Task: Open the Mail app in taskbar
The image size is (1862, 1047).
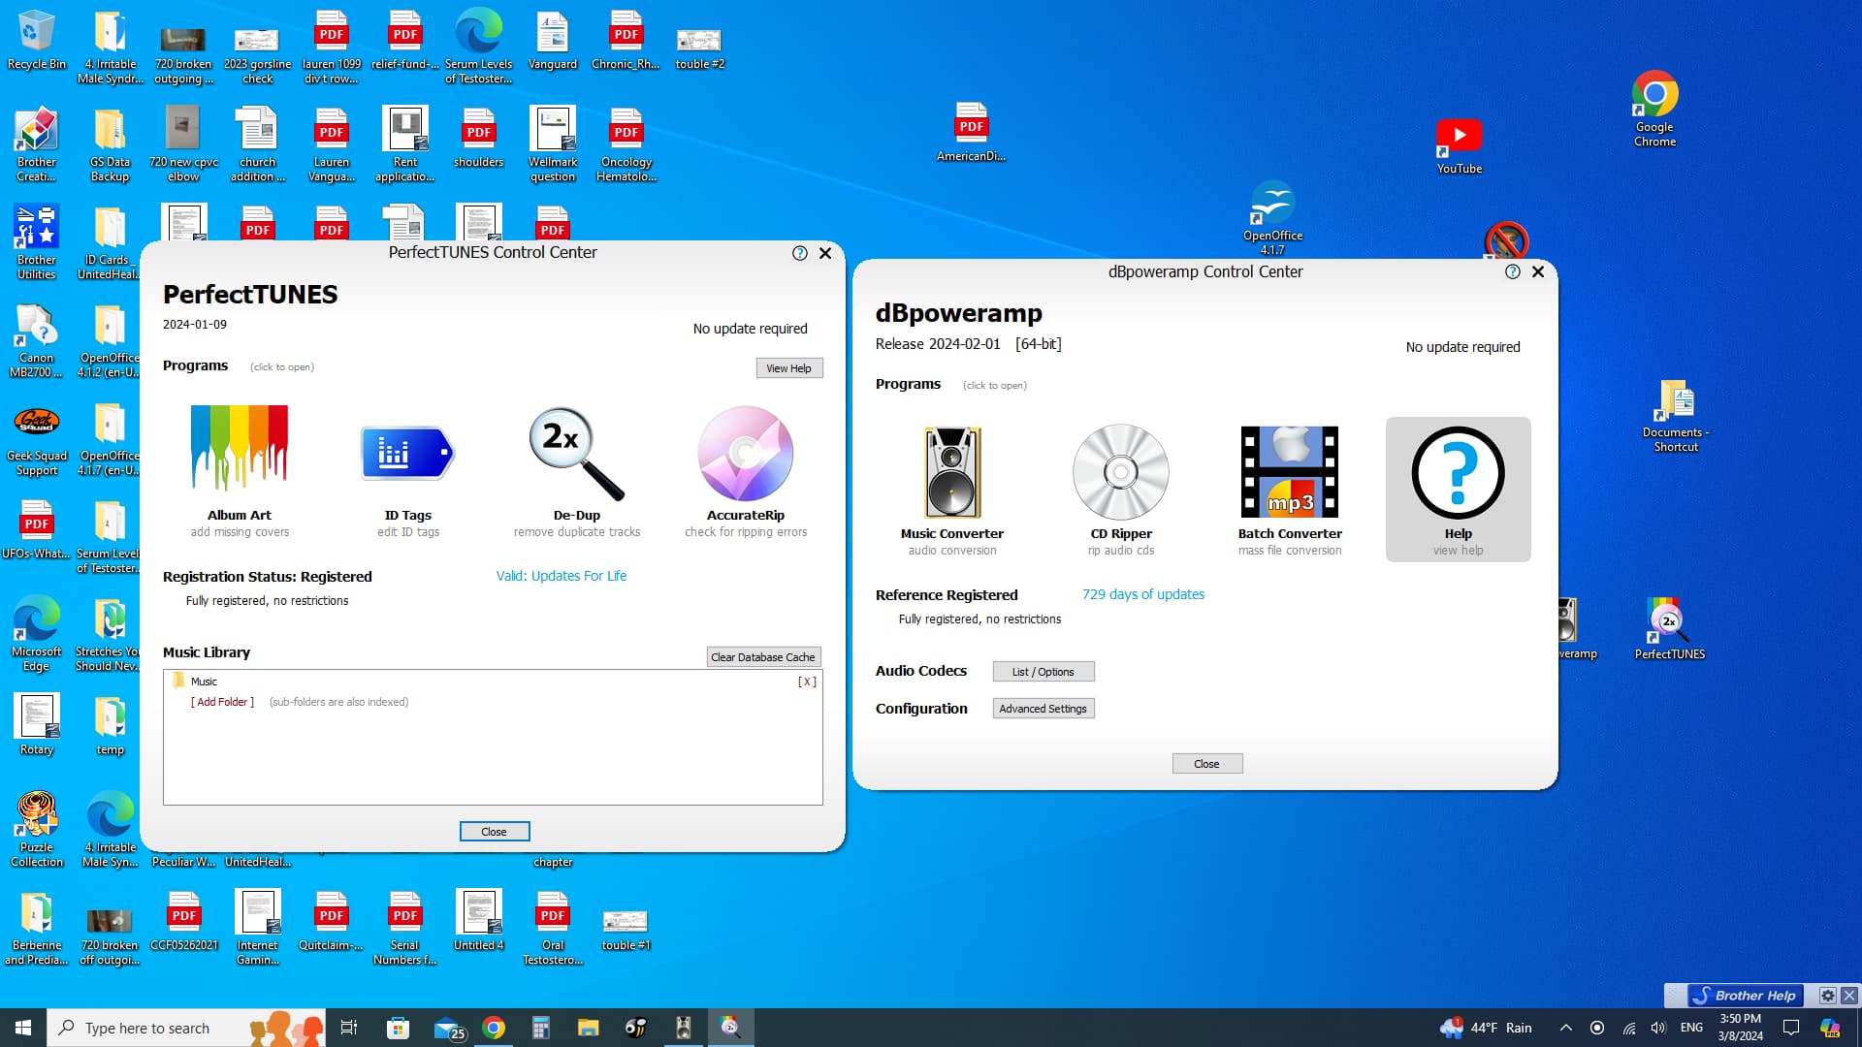Action: point(448,1028)
